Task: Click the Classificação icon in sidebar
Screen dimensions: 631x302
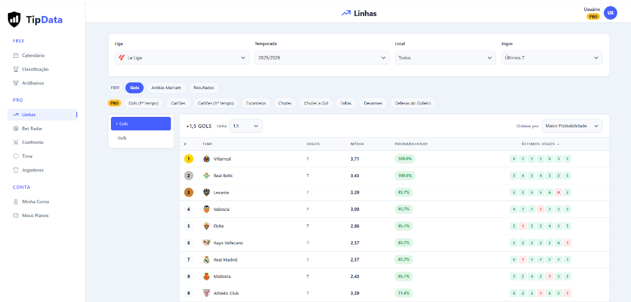Action: (x=15, y=69)
